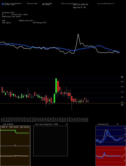
Task: Click the 0.67 price axis label
Action: click(122, 97)
